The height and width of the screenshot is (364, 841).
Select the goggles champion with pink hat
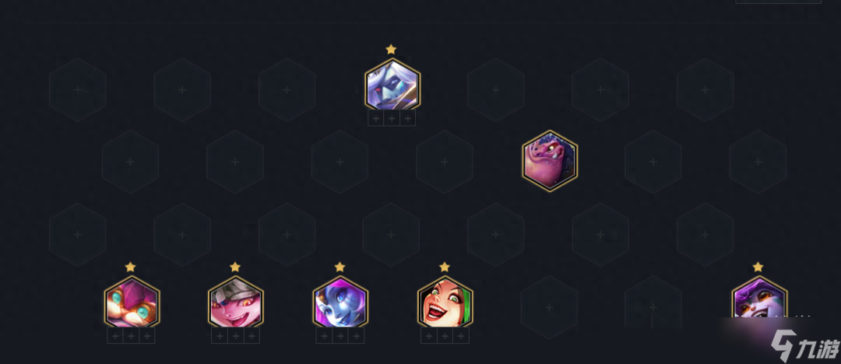click(x=132, y=303)
